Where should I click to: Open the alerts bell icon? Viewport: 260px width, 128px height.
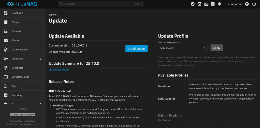(219, 4)
